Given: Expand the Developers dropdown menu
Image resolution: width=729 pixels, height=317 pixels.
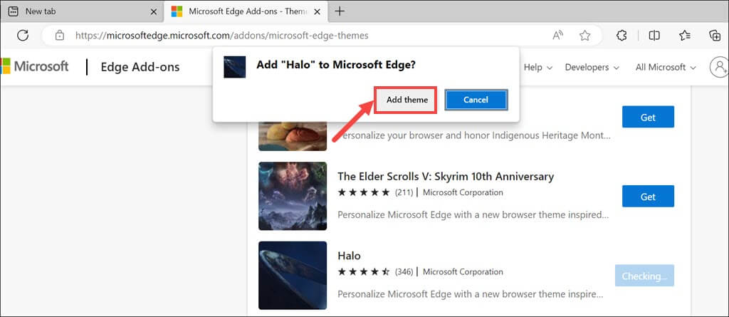Looking at the screenshot, I should coord(592,67).
